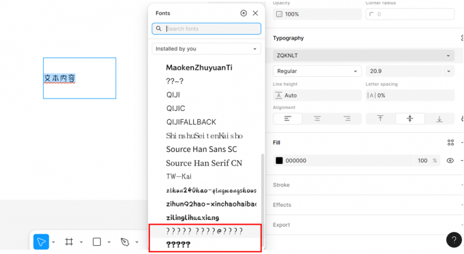Choose the zihun240hao-qingmengshous font

[x=211, y=190]
